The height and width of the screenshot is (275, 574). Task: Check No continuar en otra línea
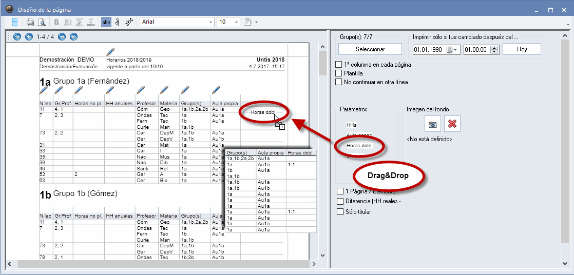pyautogui.click(x=339, y=82)
